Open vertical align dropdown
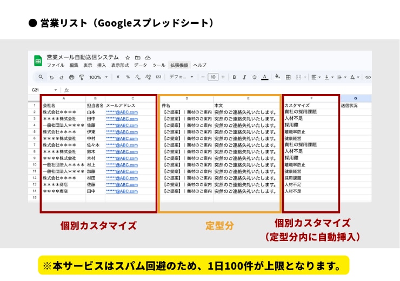This screenshot has height=281, width=400. tap(329, 77)
